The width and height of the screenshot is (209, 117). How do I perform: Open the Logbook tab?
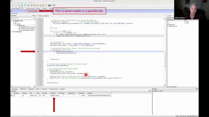point(62,89)
